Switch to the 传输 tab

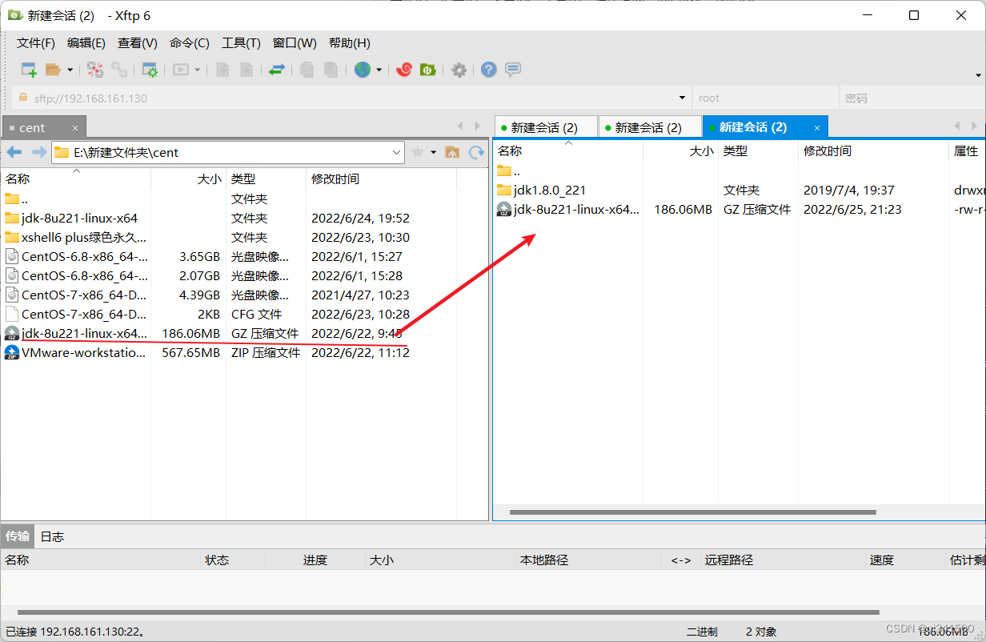[18, 536]
